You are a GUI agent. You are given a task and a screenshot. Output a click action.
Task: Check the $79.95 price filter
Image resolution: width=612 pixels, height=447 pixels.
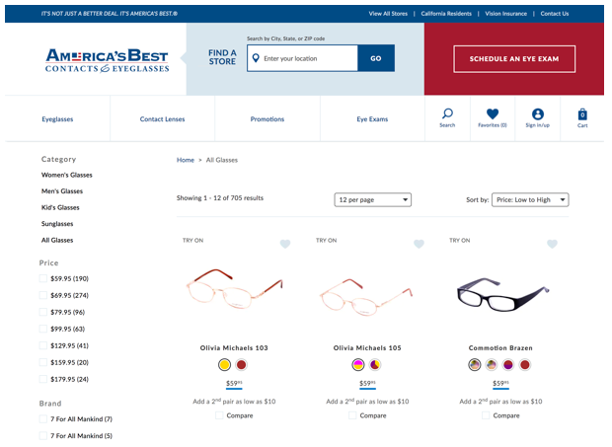coord(43,312)
